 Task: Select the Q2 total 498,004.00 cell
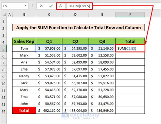[75, 110]
